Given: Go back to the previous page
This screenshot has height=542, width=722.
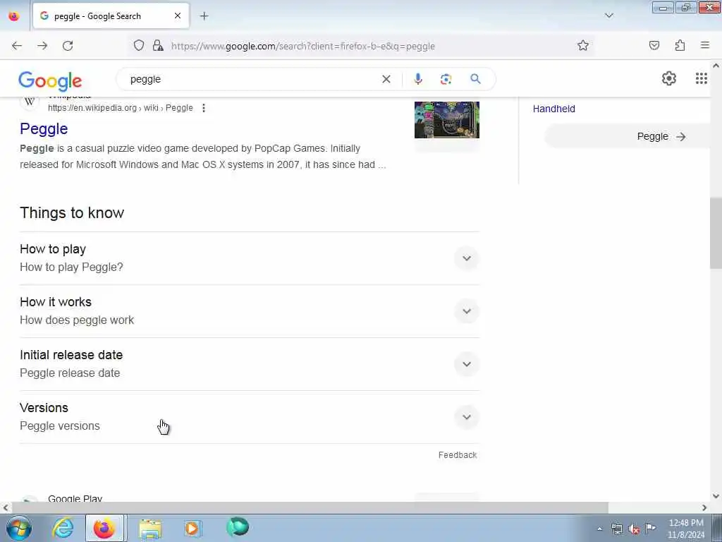Looking at the screenshot, I should [x=17, y=46].
